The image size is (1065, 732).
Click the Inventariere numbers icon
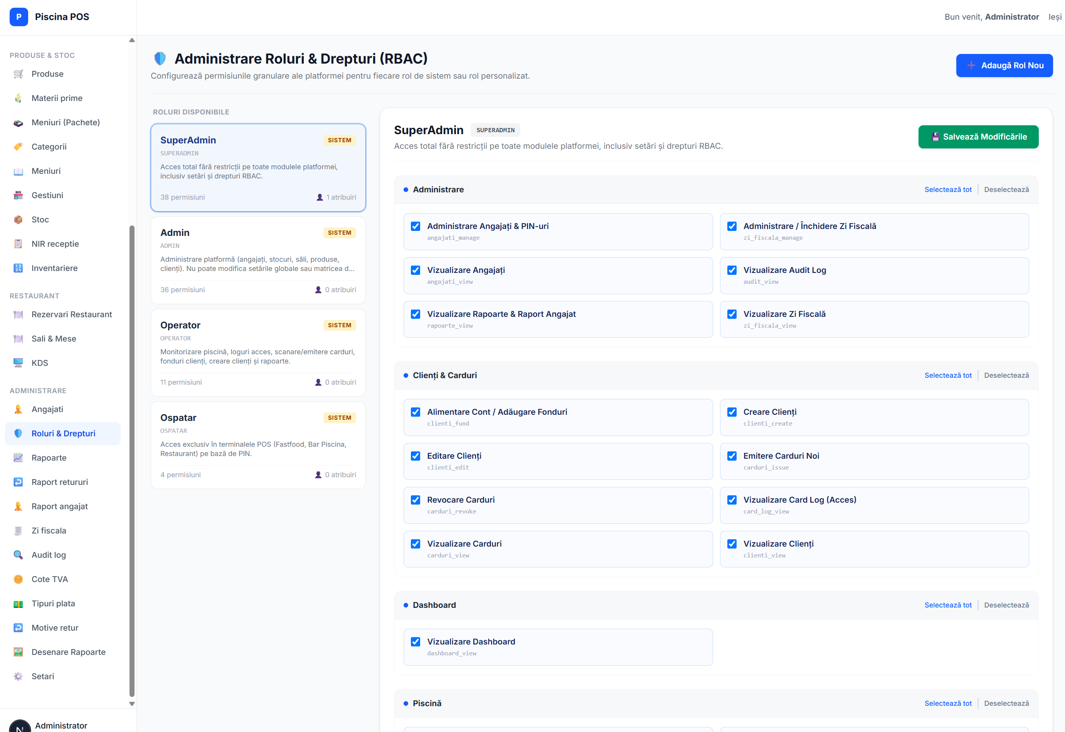click(19, 268)
